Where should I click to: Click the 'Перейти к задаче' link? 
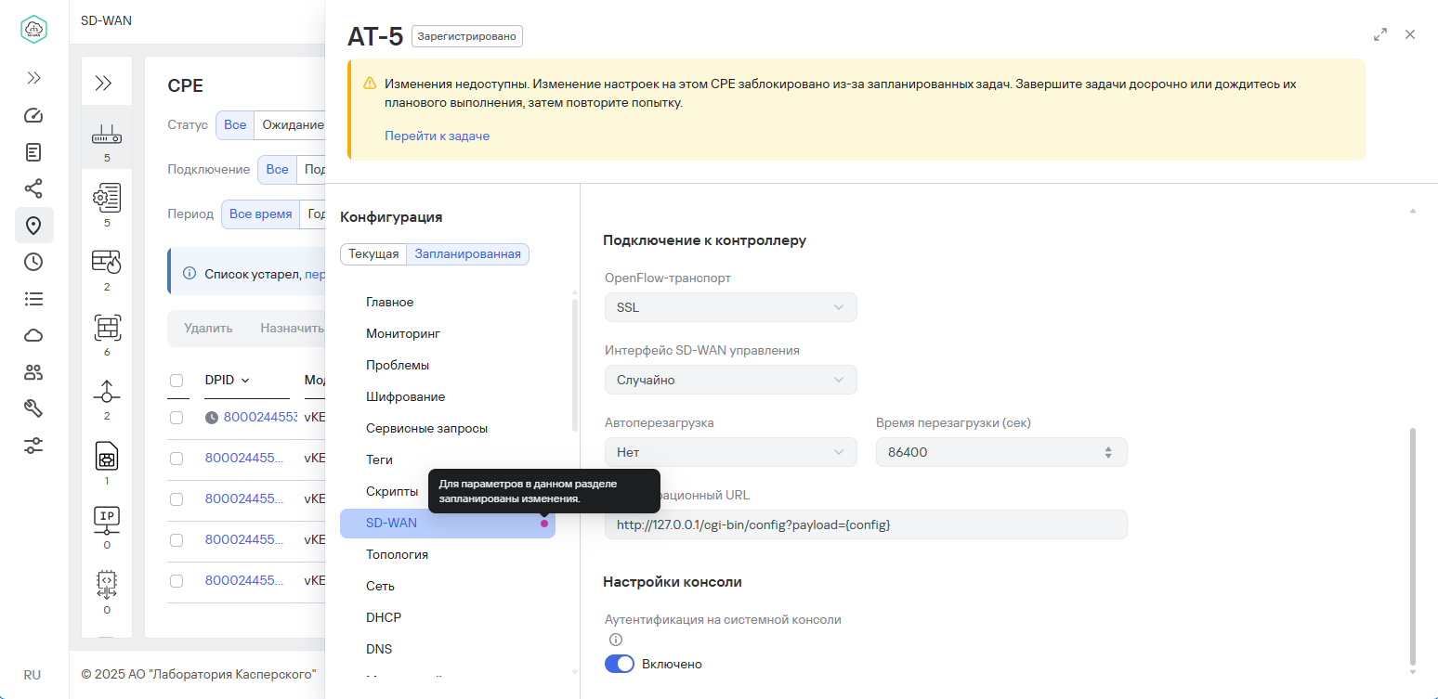[x=437, y=136]
